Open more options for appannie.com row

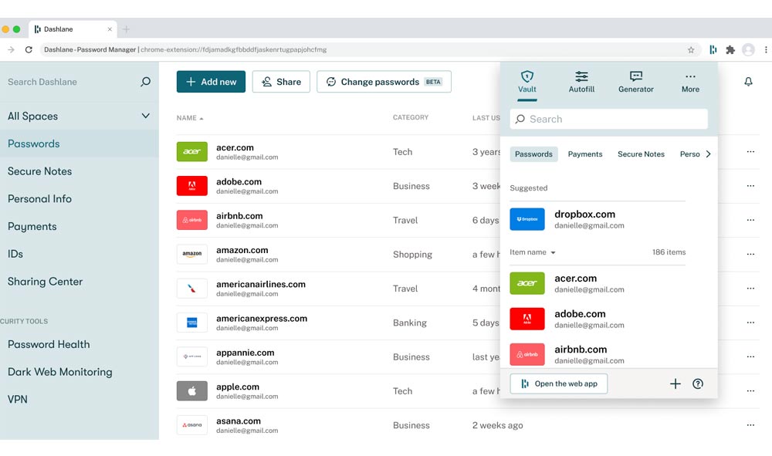click(x=750, y=356)
